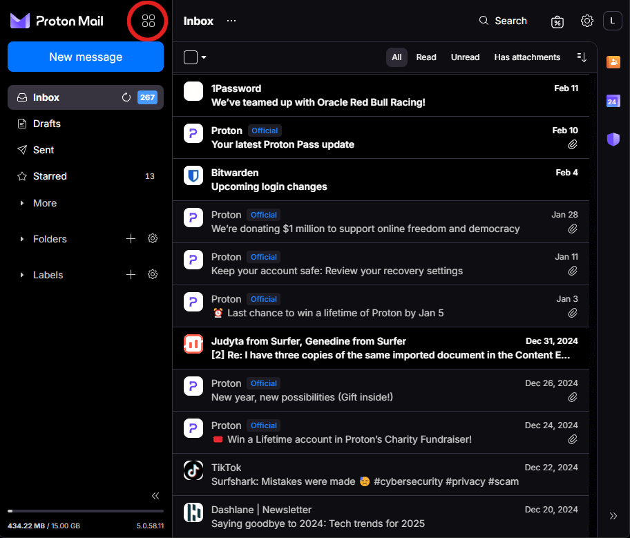
Task: Expand the Labels section arrow
Action: click(21, 276)
